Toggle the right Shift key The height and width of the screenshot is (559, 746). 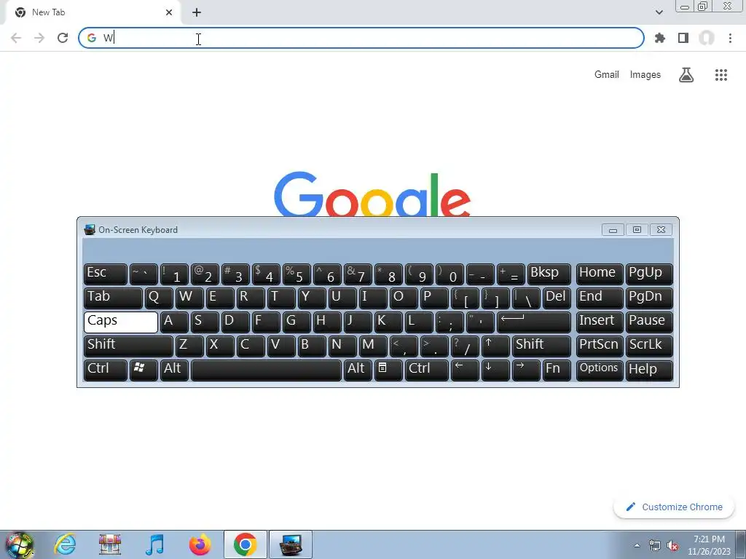(x=541, y=346)
